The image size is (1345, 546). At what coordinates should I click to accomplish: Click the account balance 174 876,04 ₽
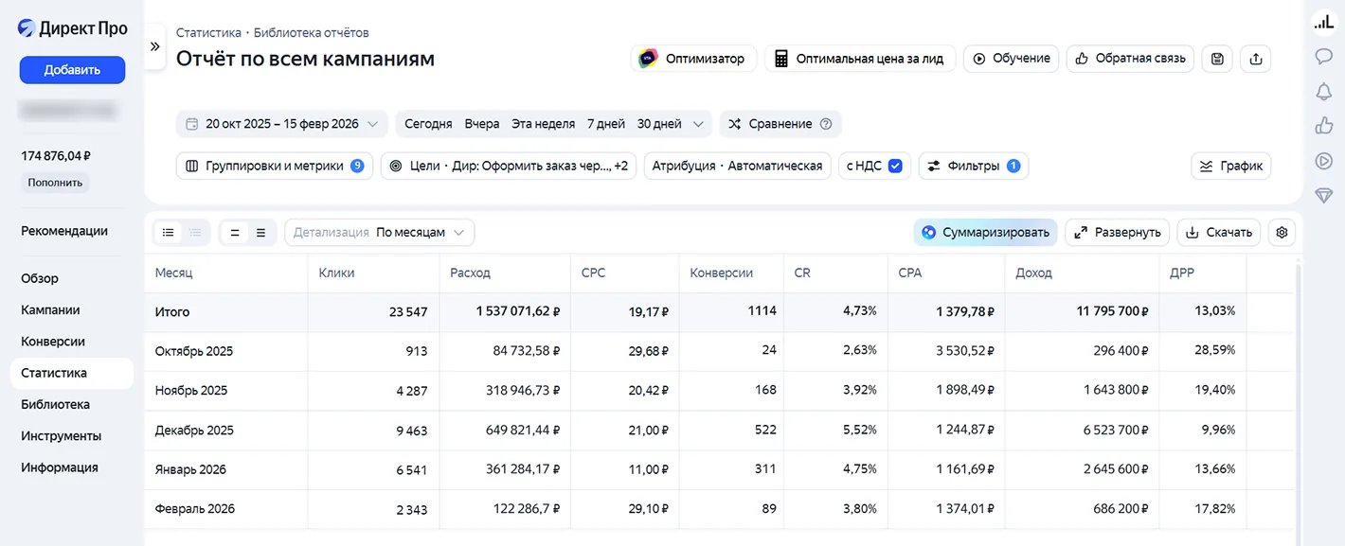click(x=55, y=156)
